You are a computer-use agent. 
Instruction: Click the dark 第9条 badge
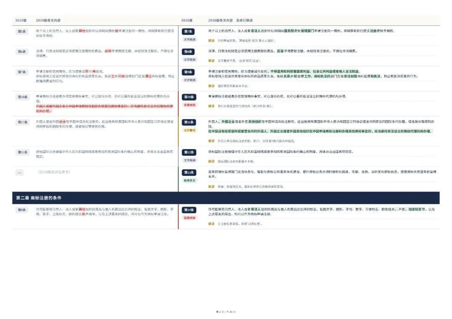(x=188, y=72)
